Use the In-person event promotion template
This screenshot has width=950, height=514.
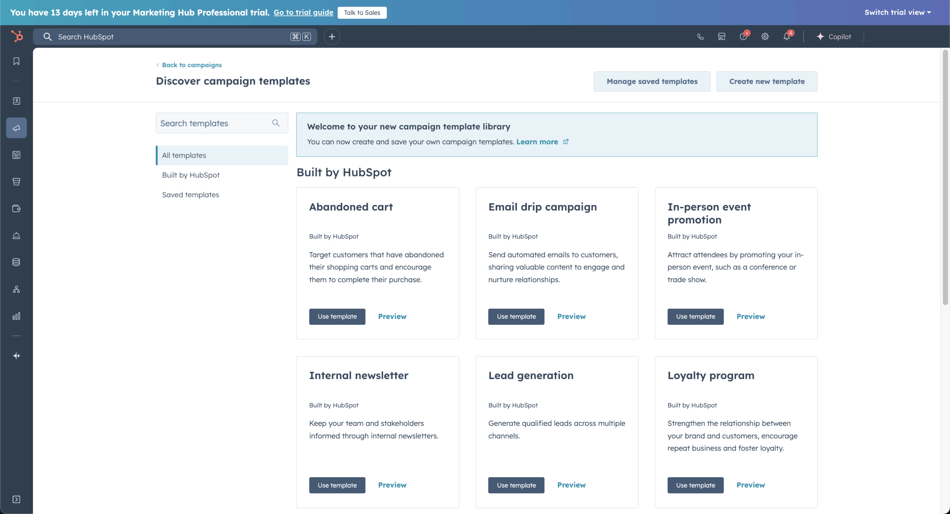(x=695, y=316)
